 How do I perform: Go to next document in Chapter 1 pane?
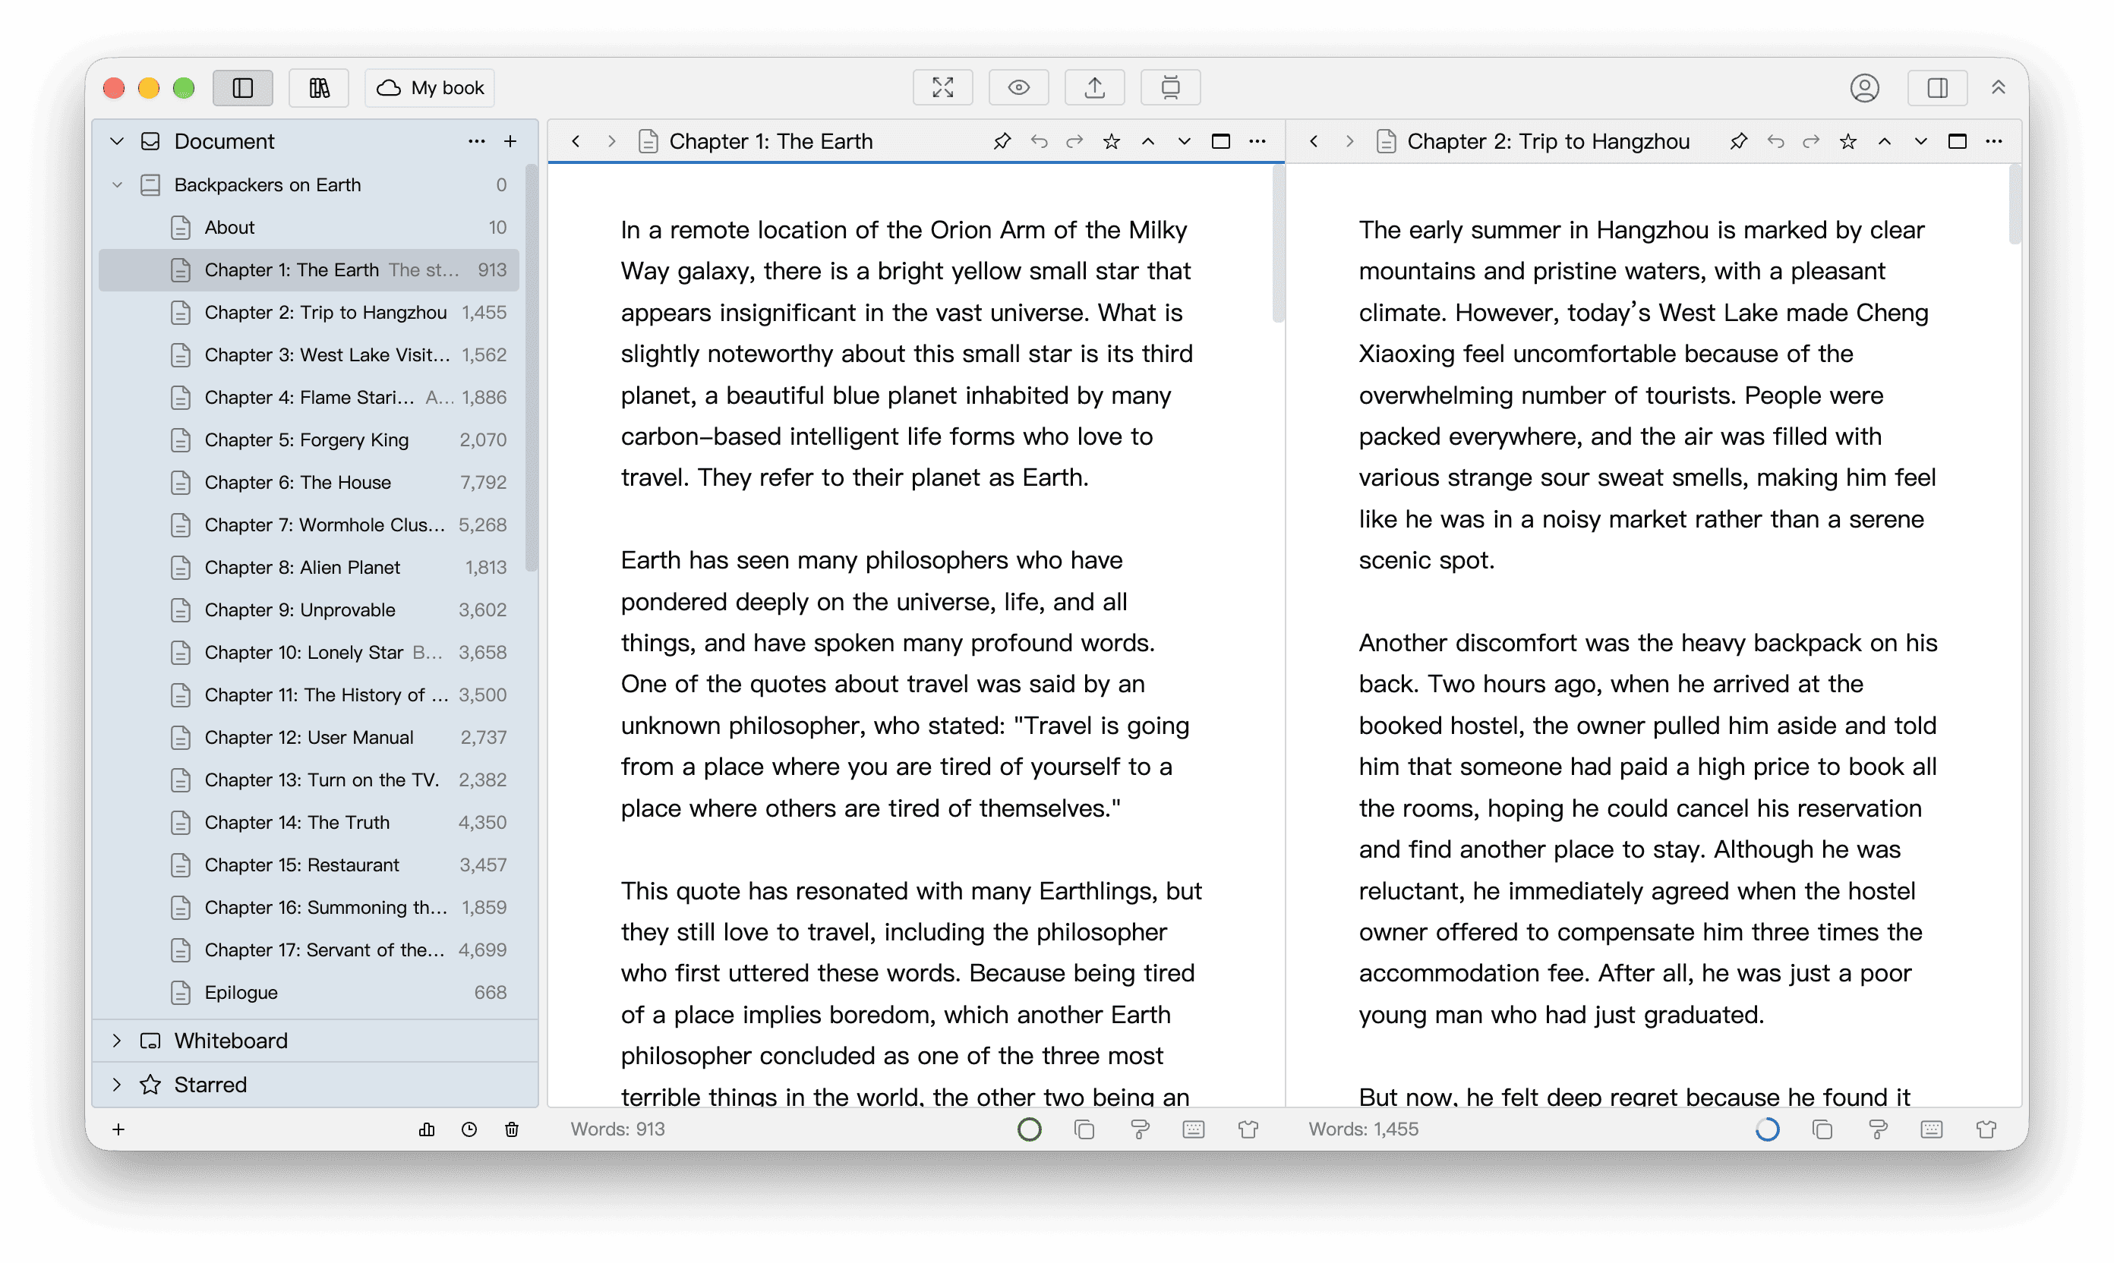[1185, 141]
